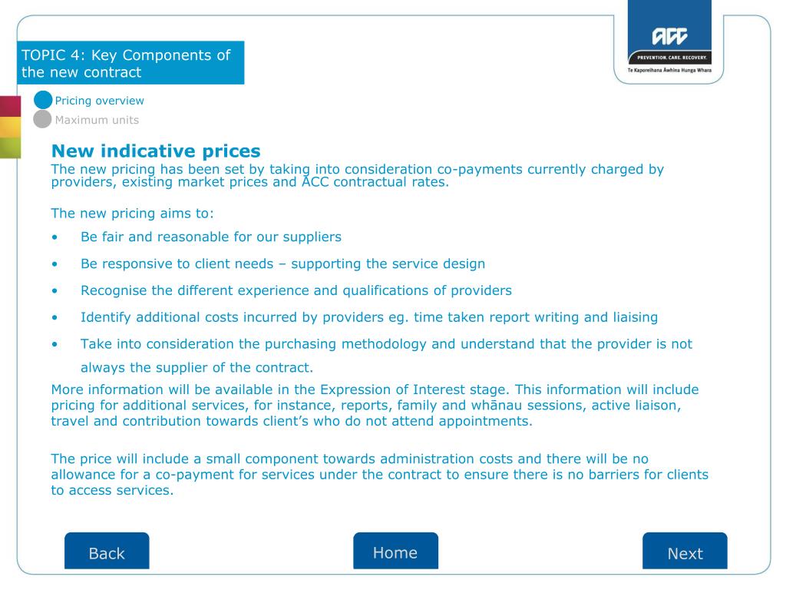
Task: Click the Expression of Interest paragraph
Action: point(375,406)
